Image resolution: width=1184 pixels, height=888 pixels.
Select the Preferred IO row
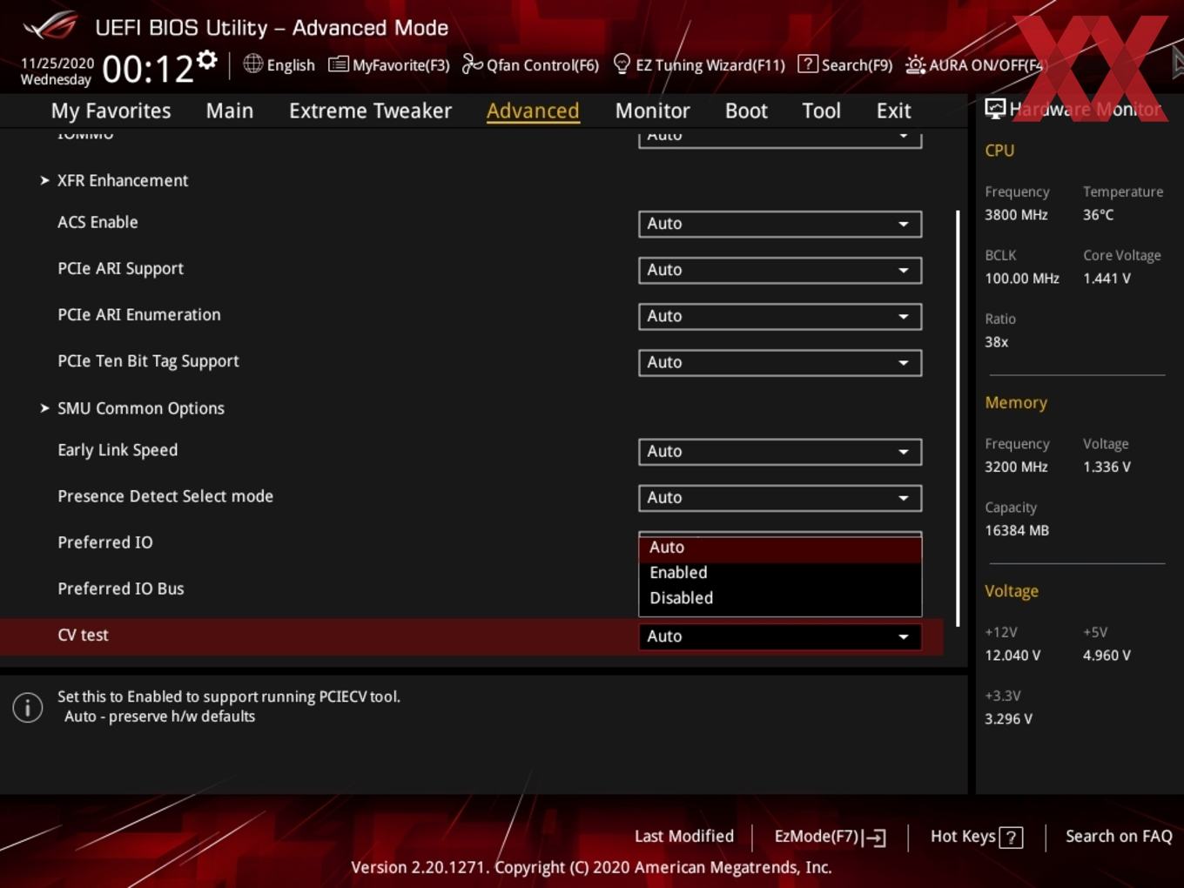(105, 542)
